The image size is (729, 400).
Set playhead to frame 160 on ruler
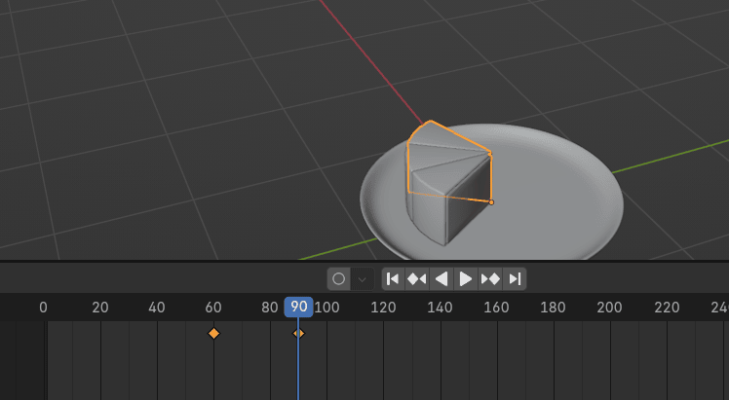coord(496,308)
